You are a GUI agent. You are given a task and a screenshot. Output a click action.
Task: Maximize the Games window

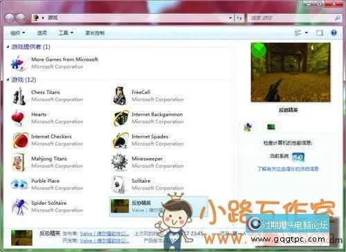pos(320,3)
